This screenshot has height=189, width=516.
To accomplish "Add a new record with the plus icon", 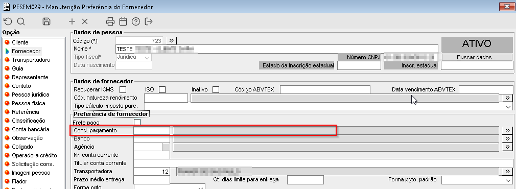I will click(x=72, y=22).
